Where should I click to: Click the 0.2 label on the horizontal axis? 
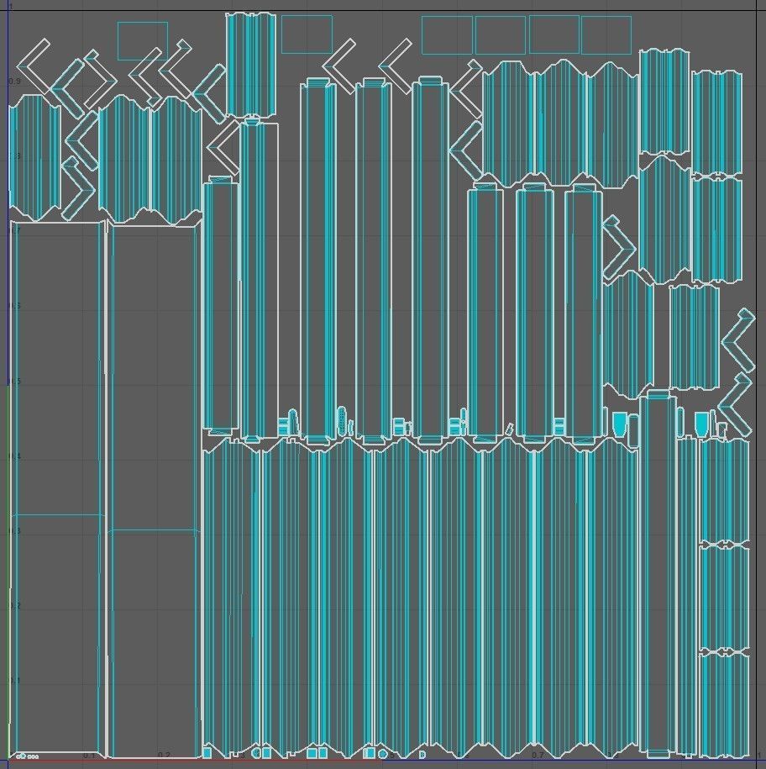(164, 755)
